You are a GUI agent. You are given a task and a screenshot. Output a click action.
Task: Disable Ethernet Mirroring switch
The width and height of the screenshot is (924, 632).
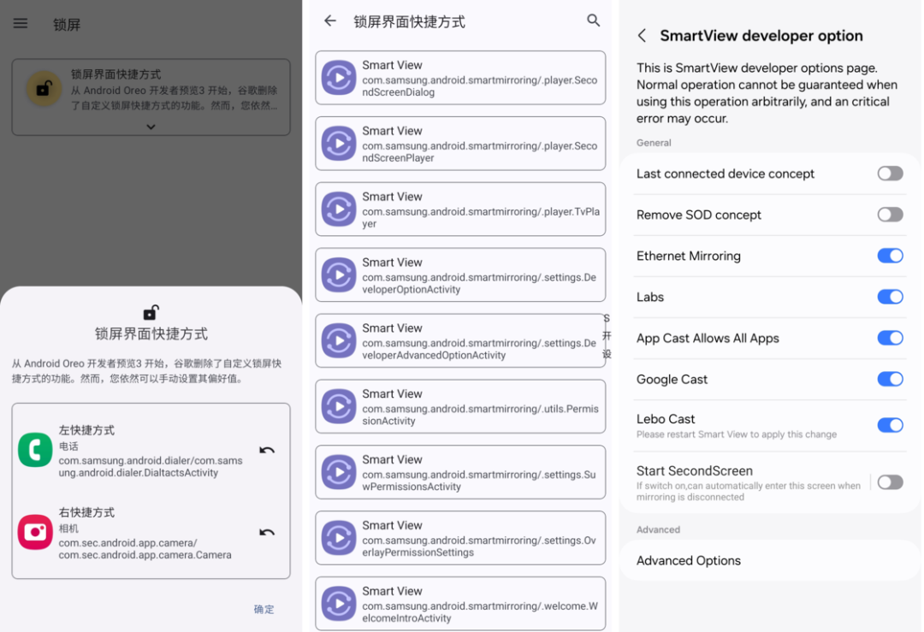click(x=890, y=256)
